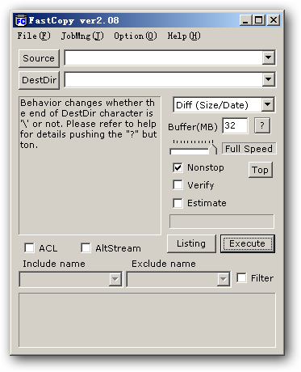The image size is (301, 372).
Task: Enable the Estimate checkbox
Action: point(178,203)
